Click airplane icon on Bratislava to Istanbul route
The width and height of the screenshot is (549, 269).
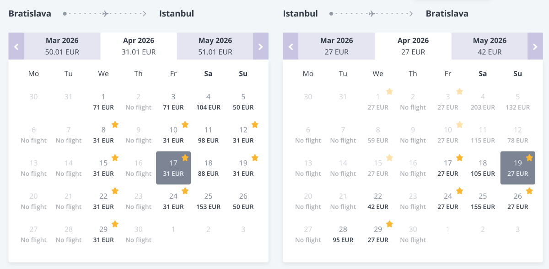106,14
